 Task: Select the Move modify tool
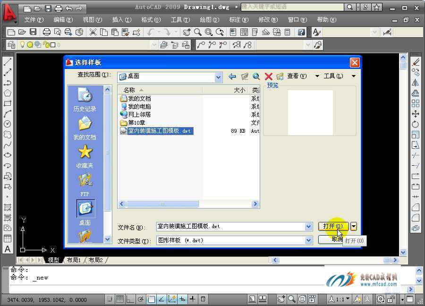416,114
